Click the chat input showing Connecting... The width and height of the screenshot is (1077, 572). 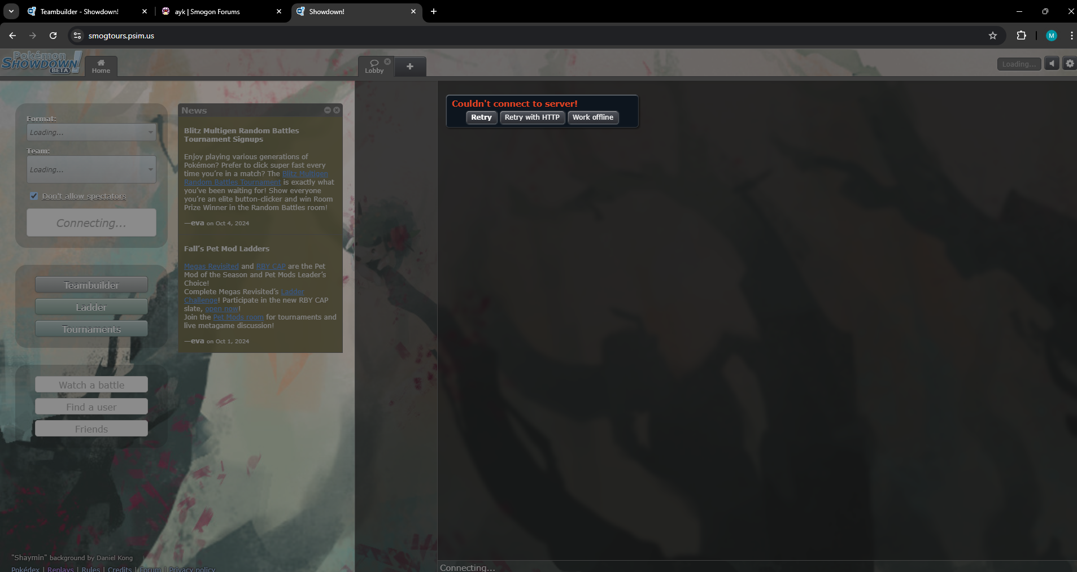tap(757, 567)
